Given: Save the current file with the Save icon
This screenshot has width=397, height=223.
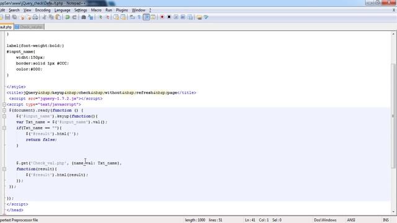Looking at the screenshot, I should point(7,17).
